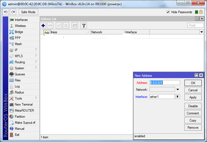
Task: Toggle the Hide Passwords checkbox
Action: pyautogui.click(x=168, y=12)
